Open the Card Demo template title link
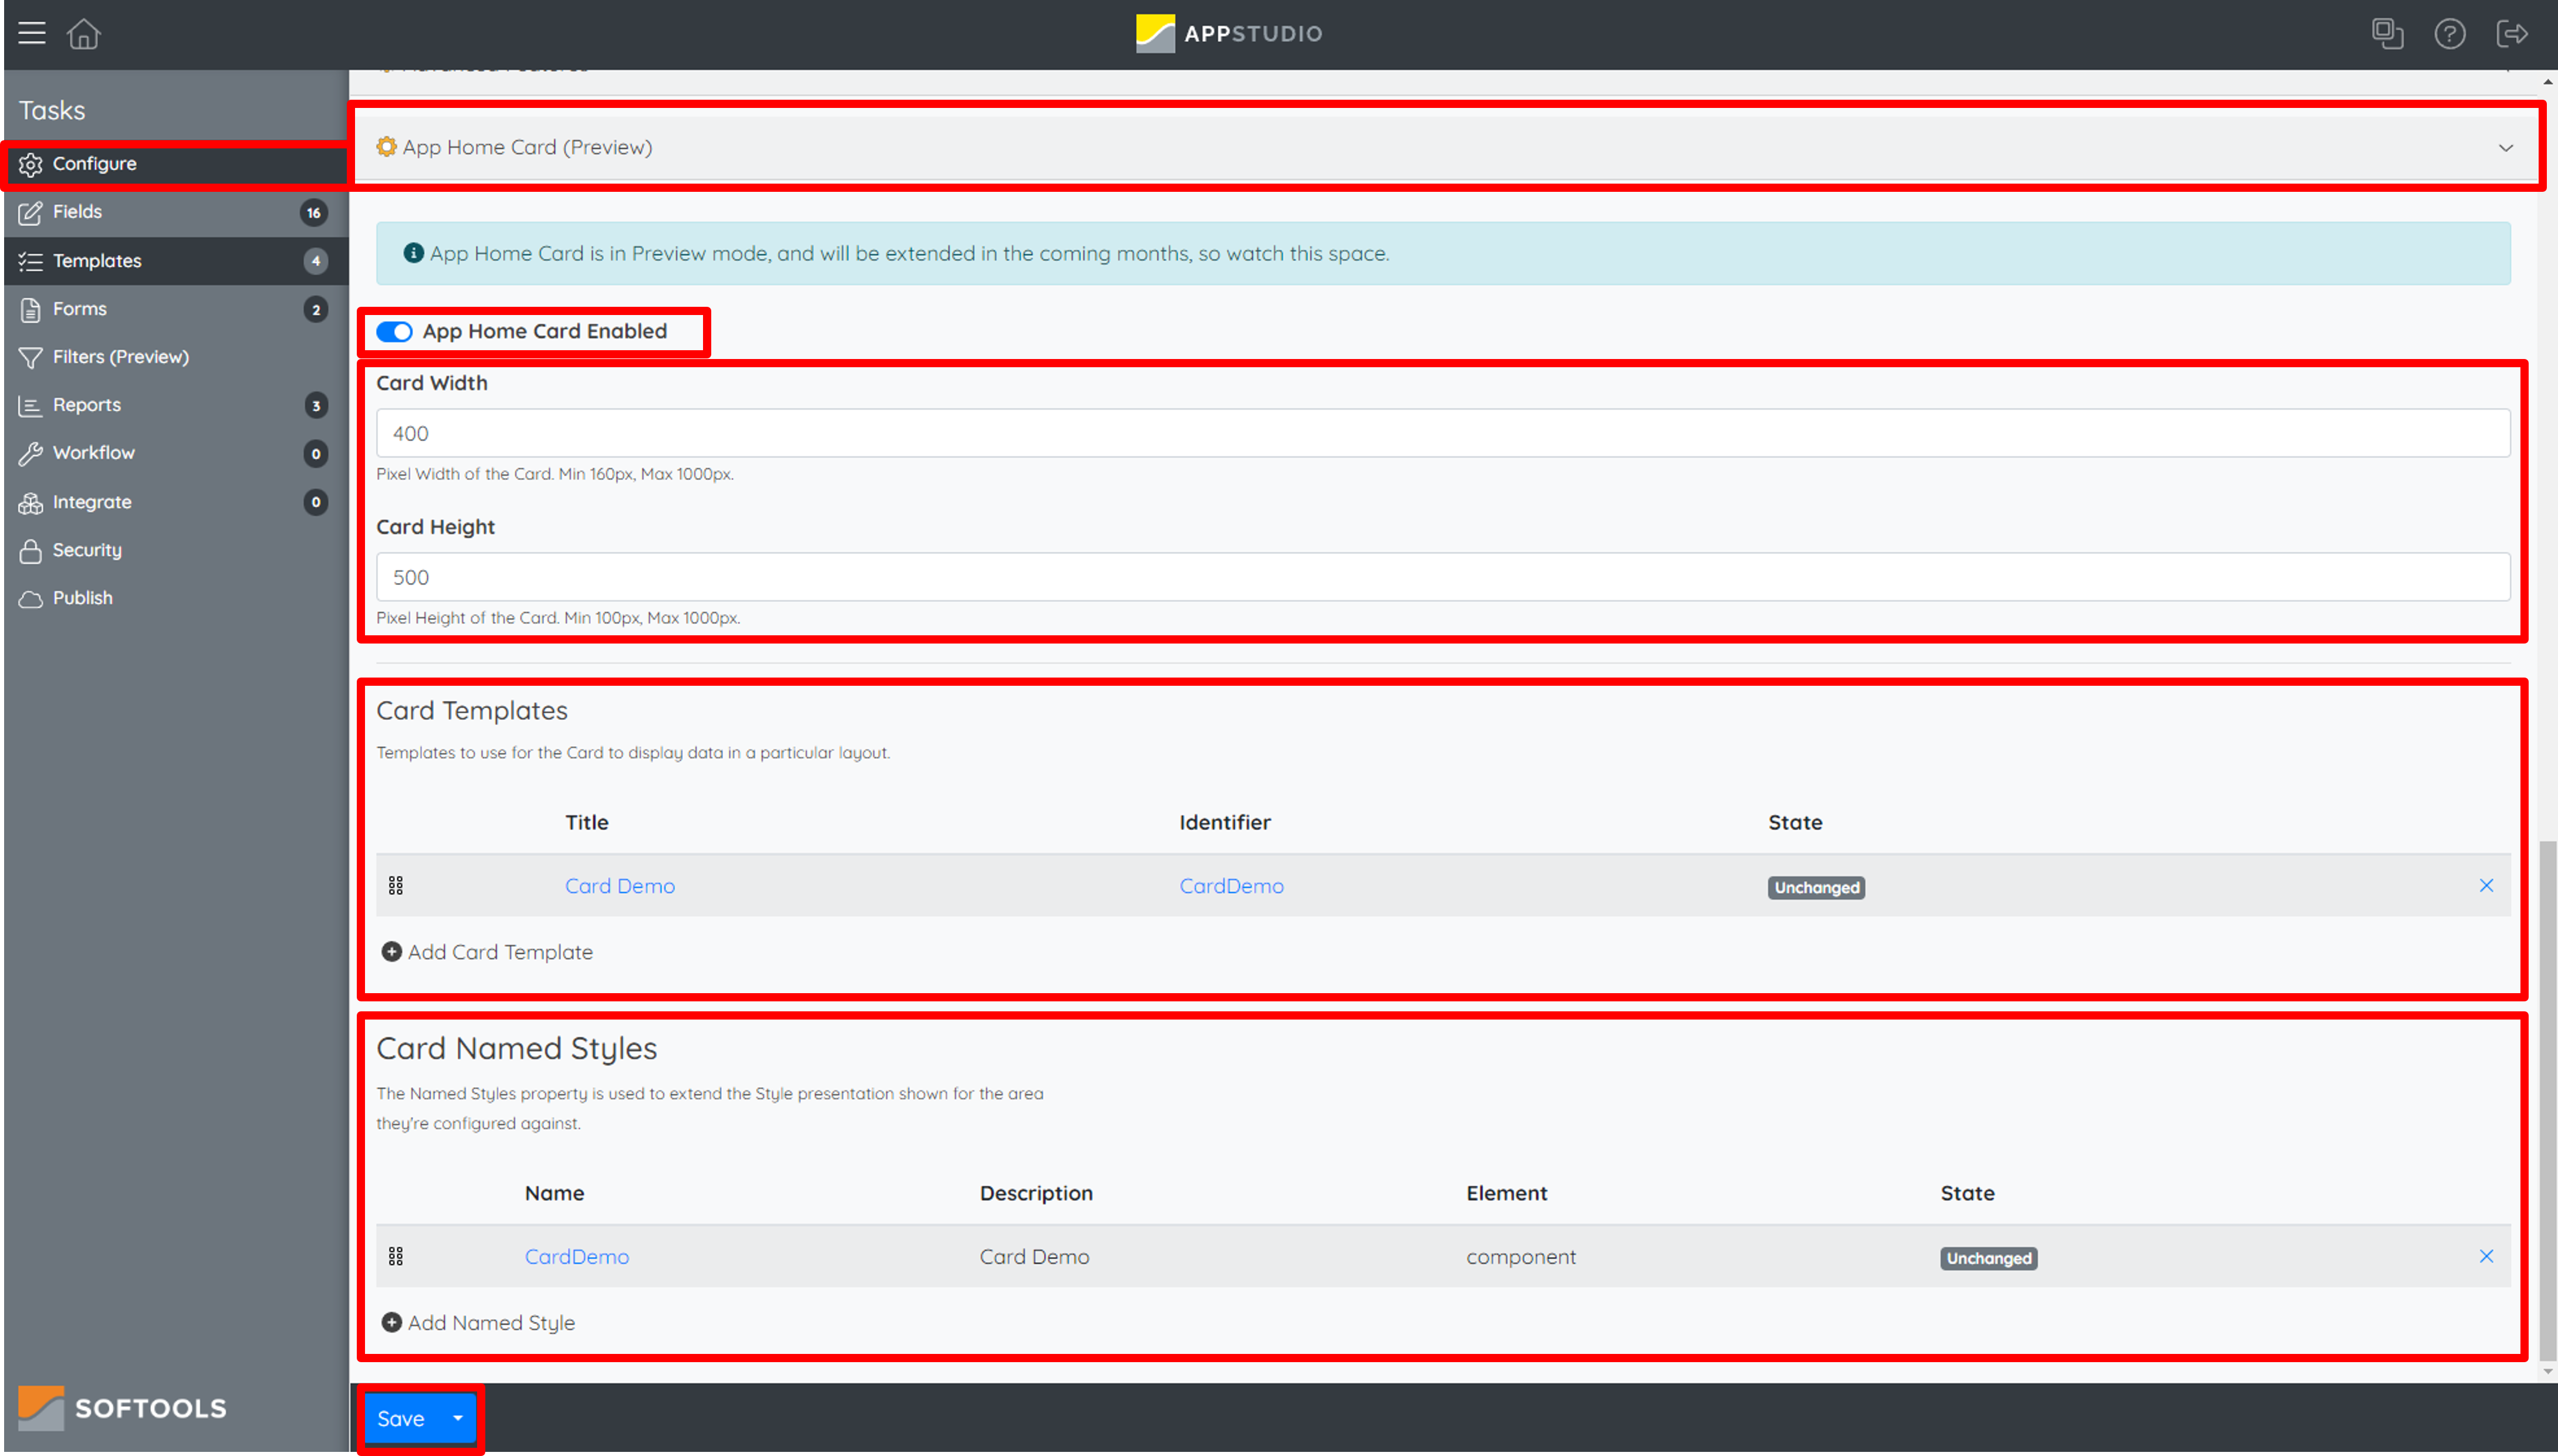The height and width of the screenshot is (1456, 2558). pos(619,886)
